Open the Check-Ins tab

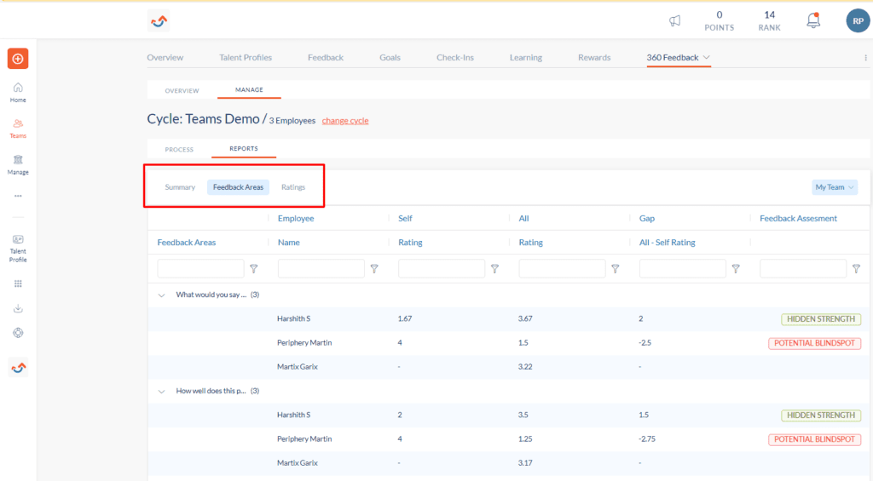click(455, 57)
